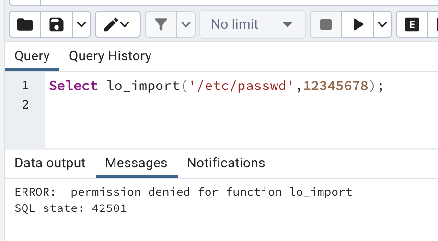Switch to the Query tab

tap(32, 56)
